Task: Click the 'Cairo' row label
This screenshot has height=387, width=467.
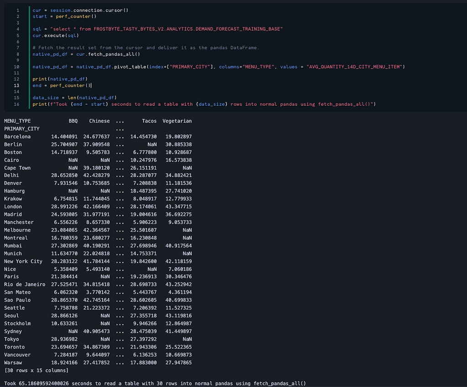Action: (x=11, y=160)
